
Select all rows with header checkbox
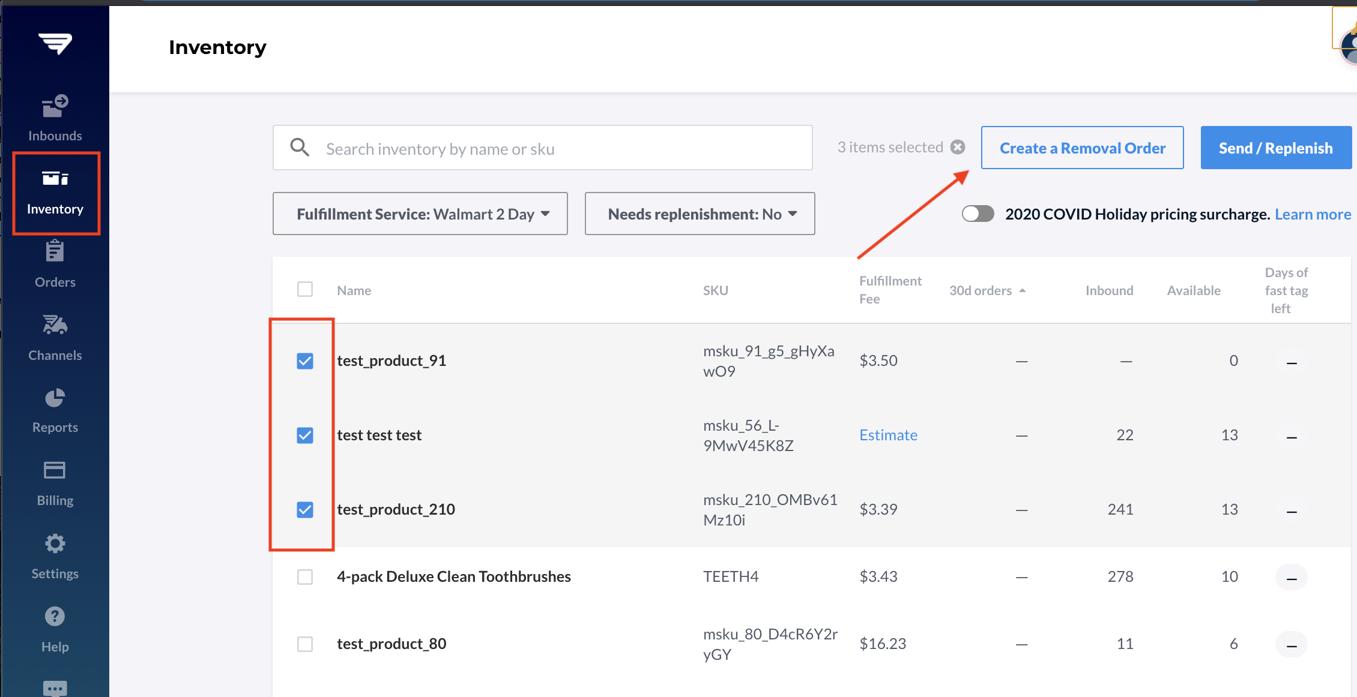[x=305, y=290]
